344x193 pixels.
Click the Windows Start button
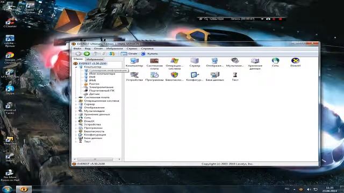point(7,189)
